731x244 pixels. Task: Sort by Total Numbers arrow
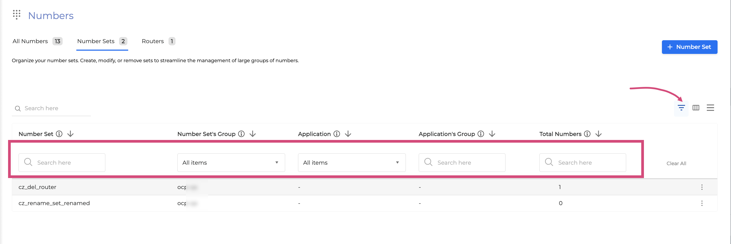599,134
